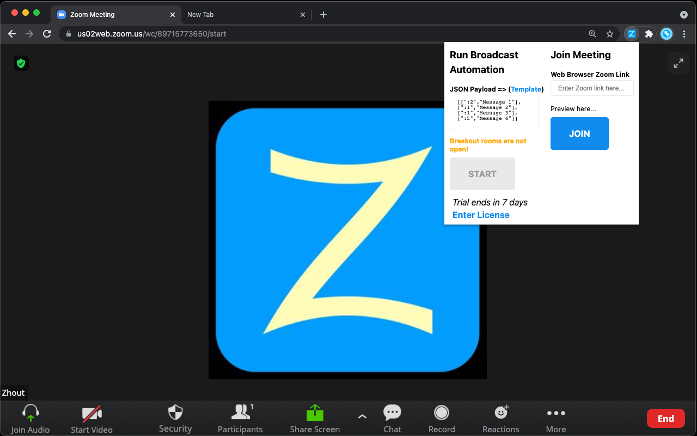Click the Zhout name label
697x436 pixels.
14,392
